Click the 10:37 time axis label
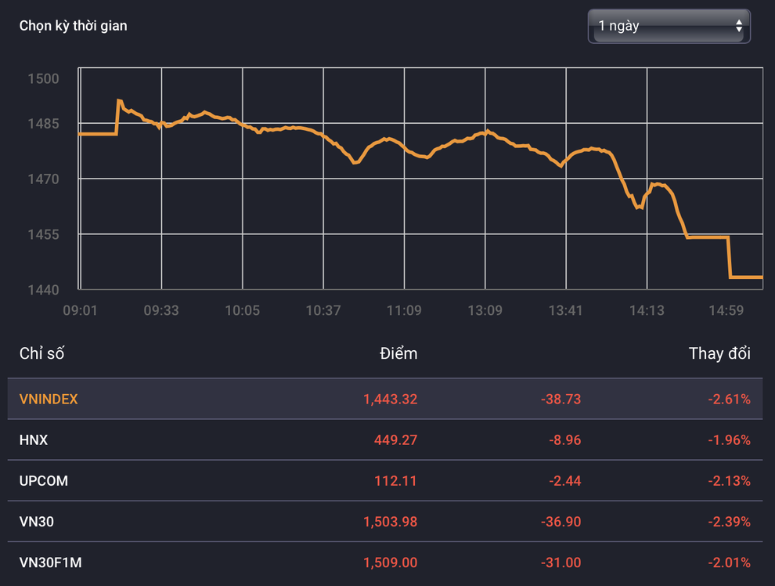 (x=323, y=310)
